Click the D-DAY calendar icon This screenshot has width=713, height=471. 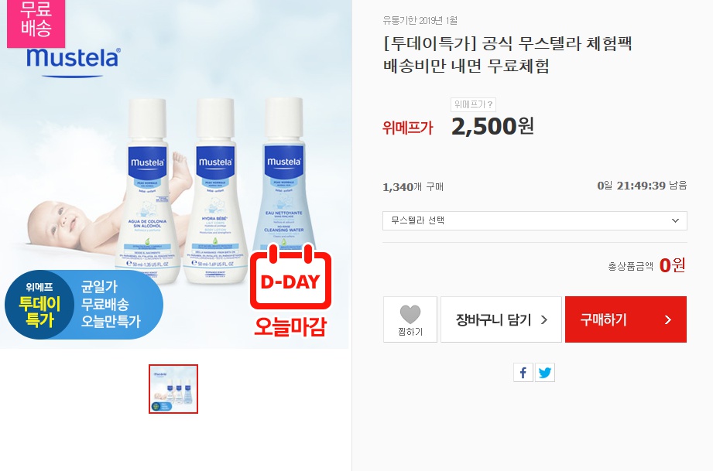(291, 277)
